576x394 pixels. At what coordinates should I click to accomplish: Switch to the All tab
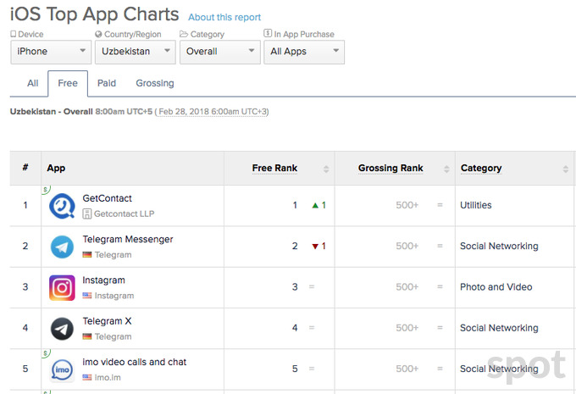tap(33, 83)
